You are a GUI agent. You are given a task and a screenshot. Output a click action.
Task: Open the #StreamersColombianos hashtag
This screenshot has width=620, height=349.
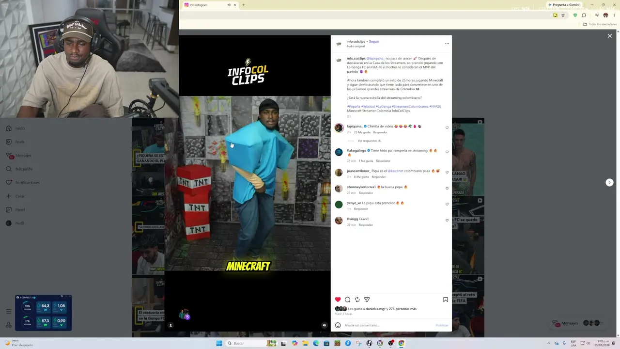[x=410, y=107]
